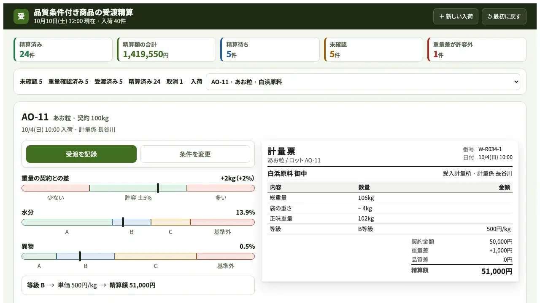
Task: Click the 重量の契約との差 gauge bar
Action: pyautogui.click(x=138, y=188)
